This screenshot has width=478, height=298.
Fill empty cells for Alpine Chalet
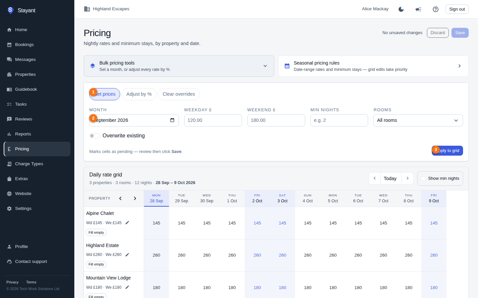coord(96,232)
